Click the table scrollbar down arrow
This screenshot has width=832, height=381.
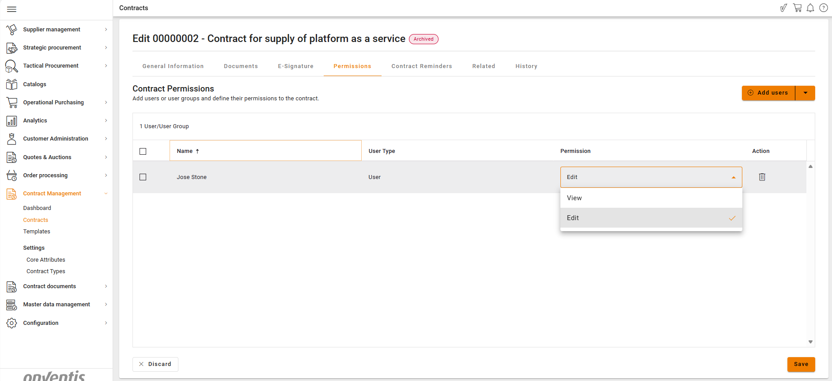[810, 342]
